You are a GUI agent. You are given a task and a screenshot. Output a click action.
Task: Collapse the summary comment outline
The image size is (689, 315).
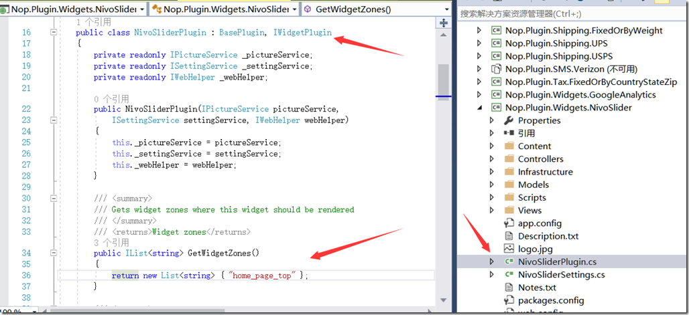tap(54, 198)
